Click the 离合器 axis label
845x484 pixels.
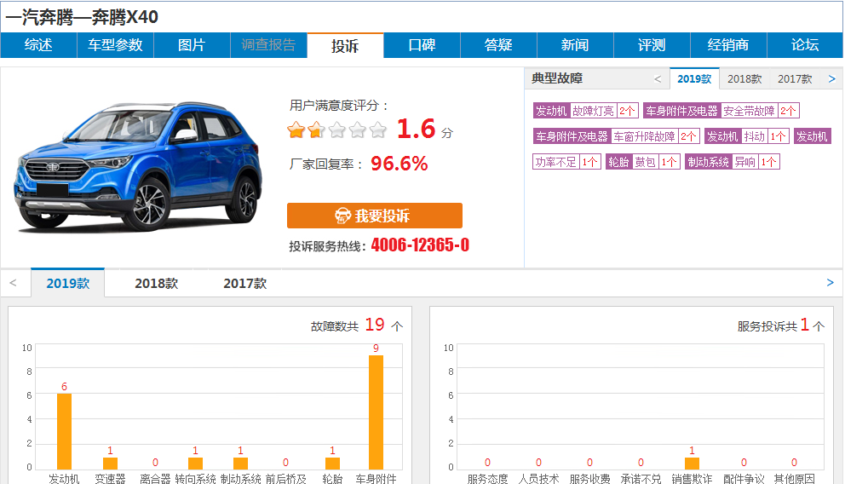(x=155, y=479)
